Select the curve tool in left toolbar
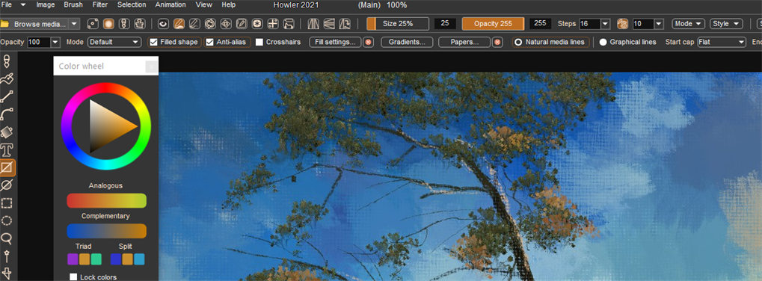Viewport: 762px width, 281px height. (7, 114)
